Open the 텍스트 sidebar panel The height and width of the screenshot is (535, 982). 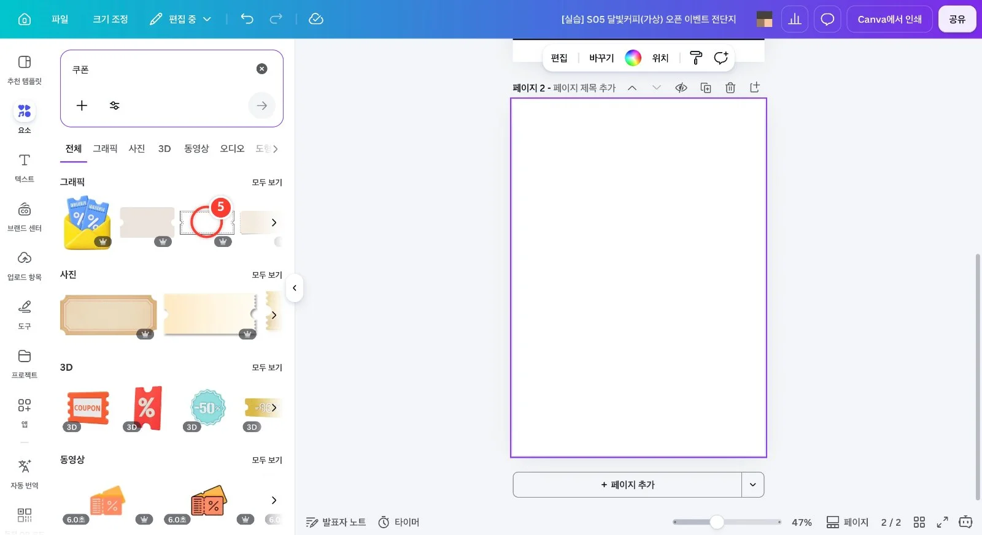[25, 168]
